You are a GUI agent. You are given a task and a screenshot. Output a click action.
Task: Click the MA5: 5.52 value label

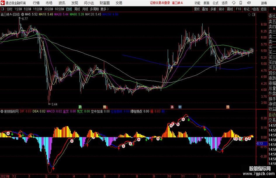pyautogui.click(x=31, y=14)
